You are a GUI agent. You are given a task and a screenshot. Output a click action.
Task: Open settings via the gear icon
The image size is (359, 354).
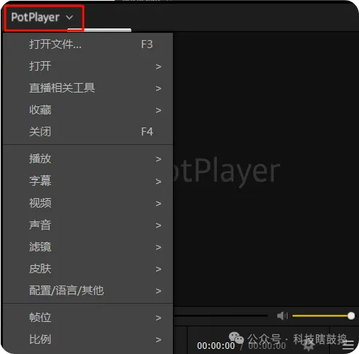tap(309, 345)
